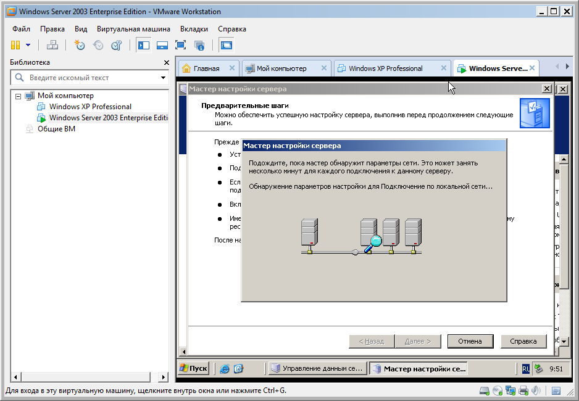Click the second quick launch icon
The image size is (579, 401).
click(x=239, y=368)
